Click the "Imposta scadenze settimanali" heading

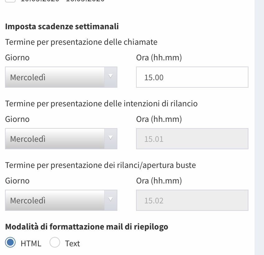coord(62,26)
